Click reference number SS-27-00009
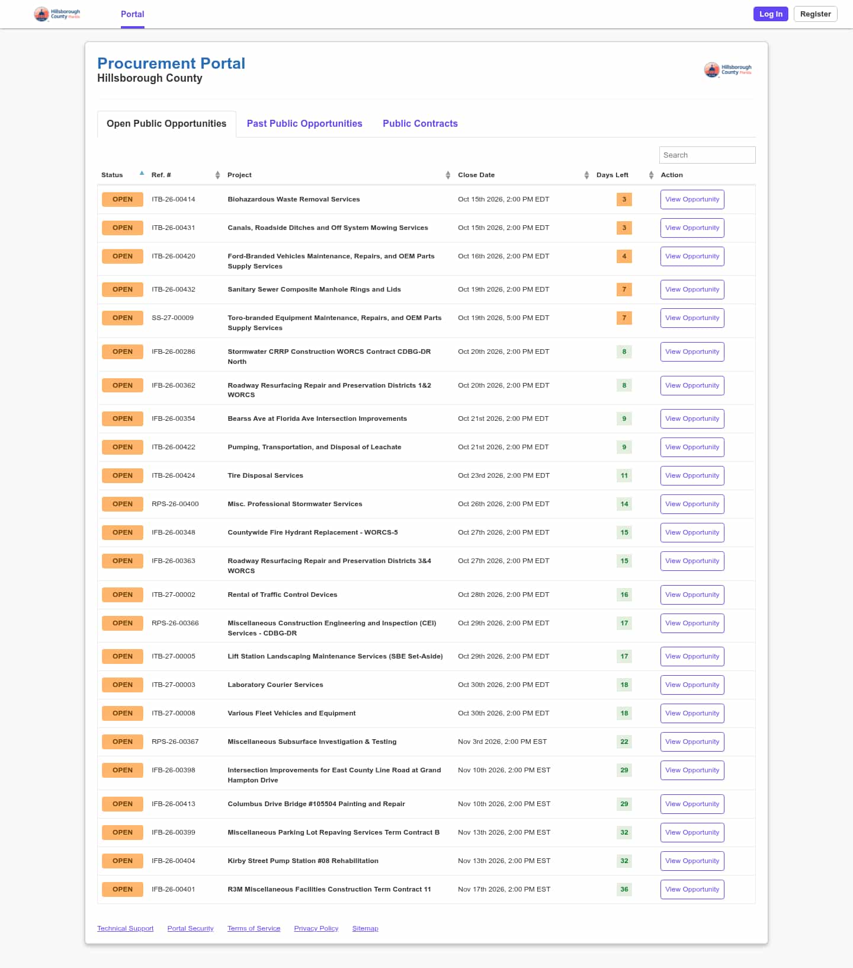This screenshot has width=853, height=968. tap(172, 318)
